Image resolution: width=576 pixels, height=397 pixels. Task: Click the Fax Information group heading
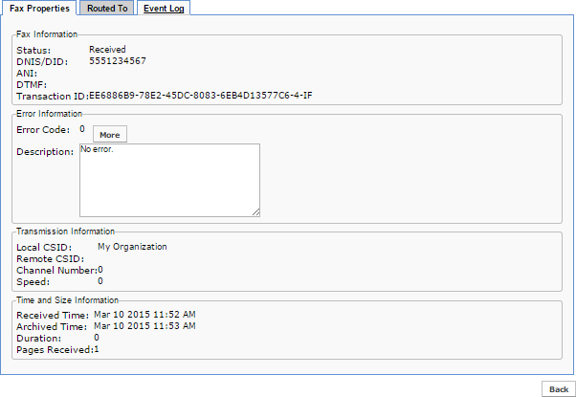[x=47, y=34]
